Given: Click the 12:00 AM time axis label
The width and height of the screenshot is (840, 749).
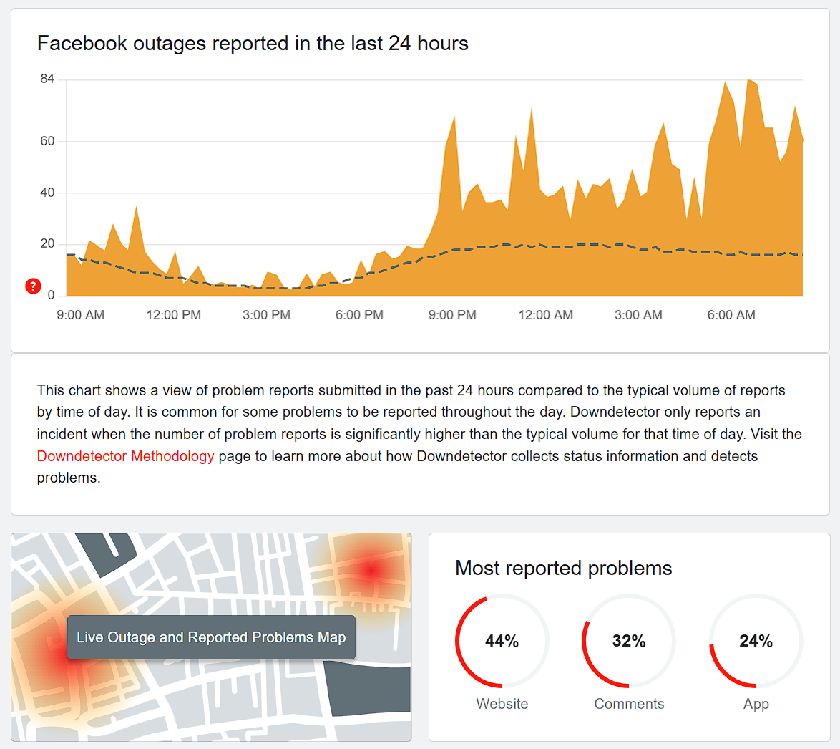Looking at the screenshot, I should (x=545, y=315).
